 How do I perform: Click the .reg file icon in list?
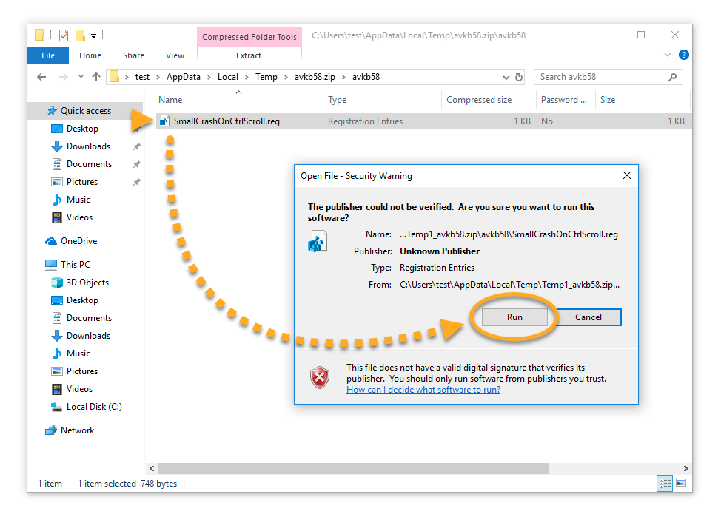[x=164, y=121]
